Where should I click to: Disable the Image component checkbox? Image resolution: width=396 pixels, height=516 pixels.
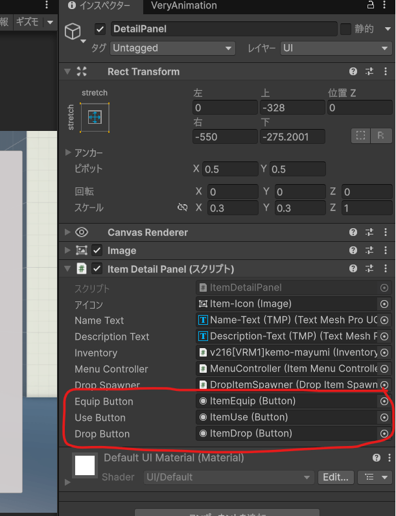pos(97,250)
